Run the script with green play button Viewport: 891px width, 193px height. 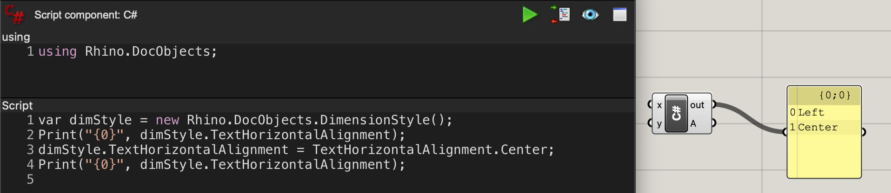tap(530, 15)
